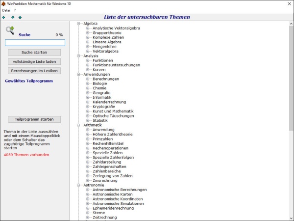Screen dimensions: 294x221
Task: Expand the Funktionen node
Action: click(x=88, y=60)
